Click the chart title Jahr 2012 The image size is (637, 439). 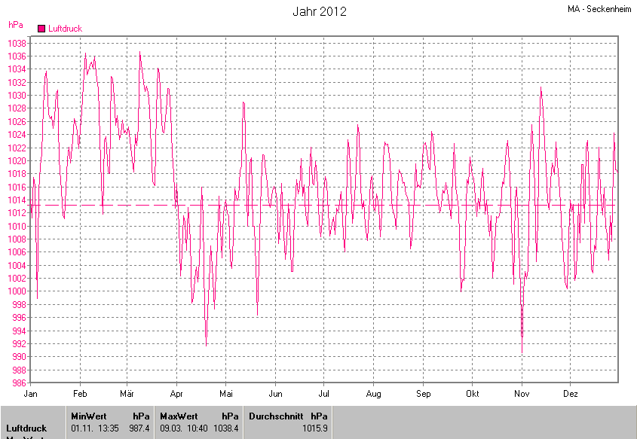(319, 12)
